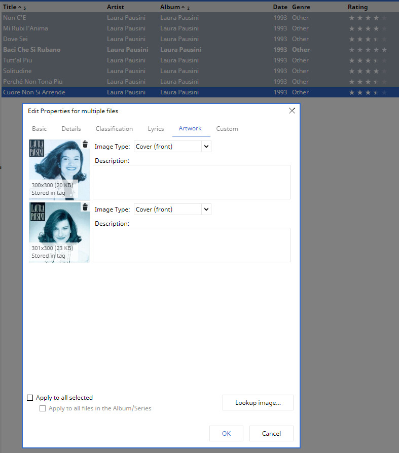The image size is (399, 453).
Task: Toggle Apply to all files in Album/Series
Action: click(x=43, y=408)
